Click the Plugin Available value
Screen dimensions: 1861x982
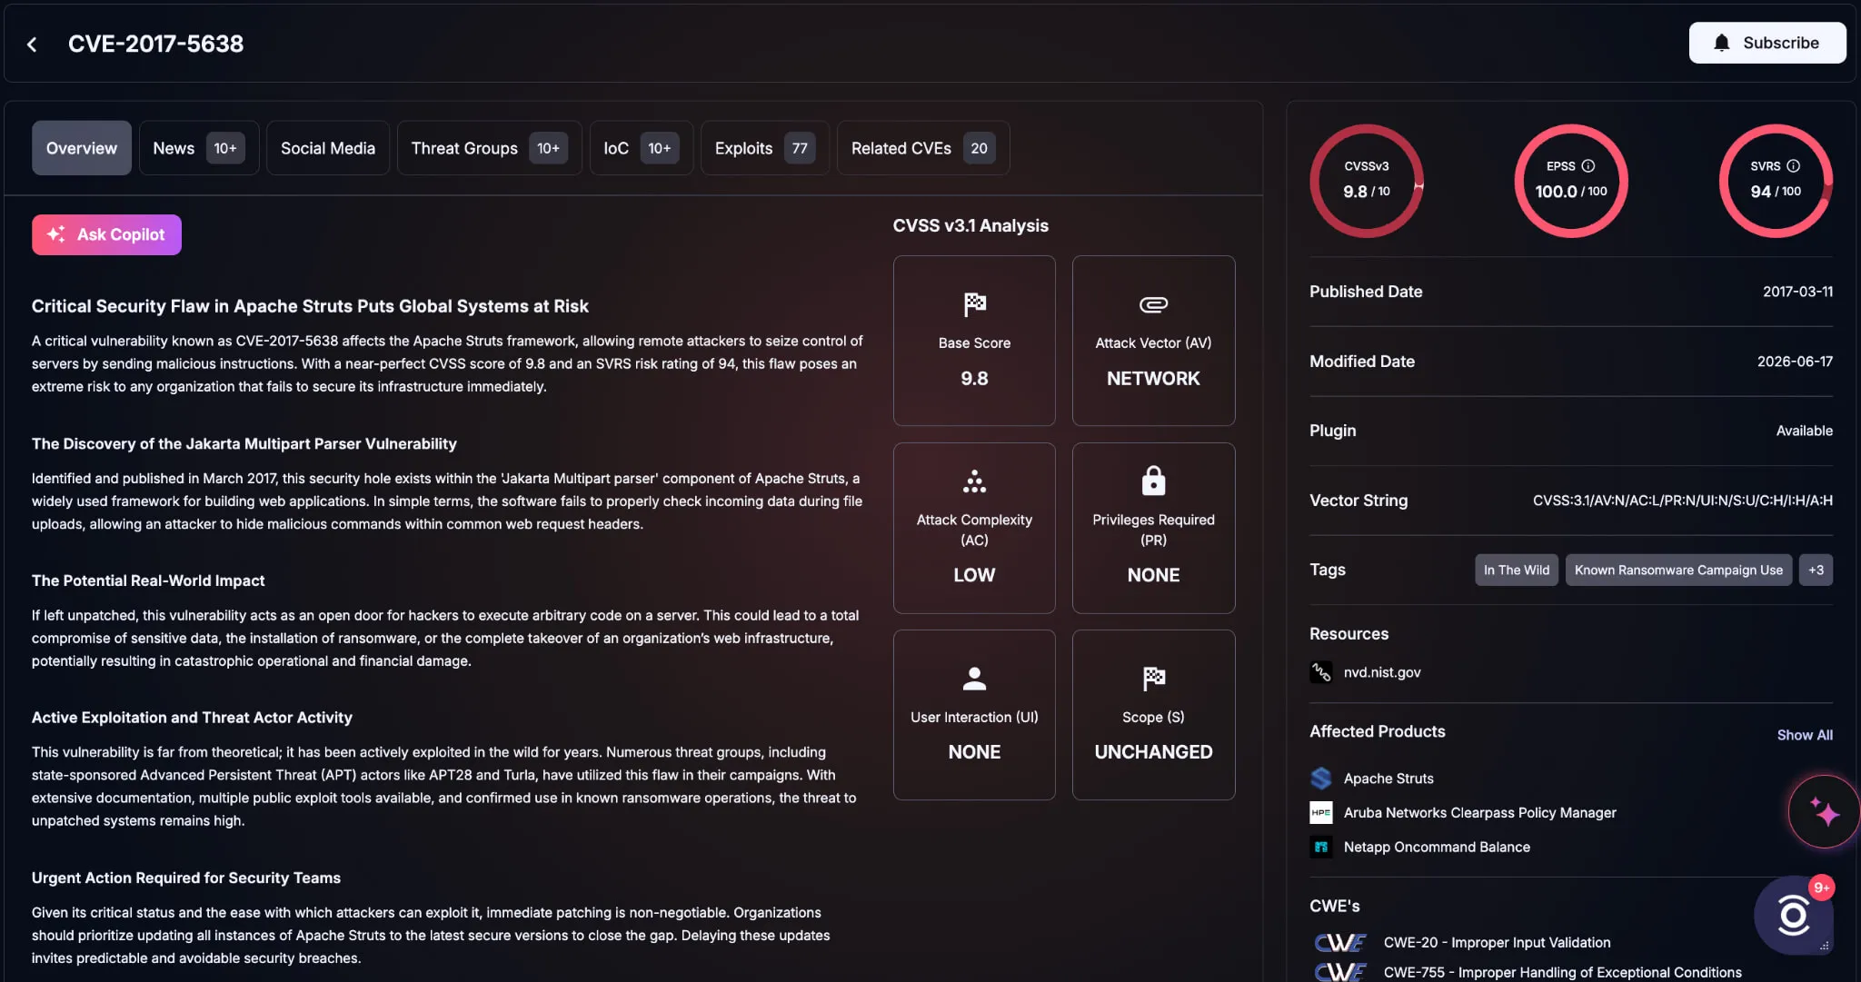(1804, 431)
